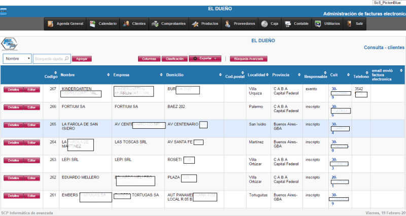The width and height of the screenshot is (406, 216).
Task: Open Cuit link for FORTIUM SA
Action: 341,111
